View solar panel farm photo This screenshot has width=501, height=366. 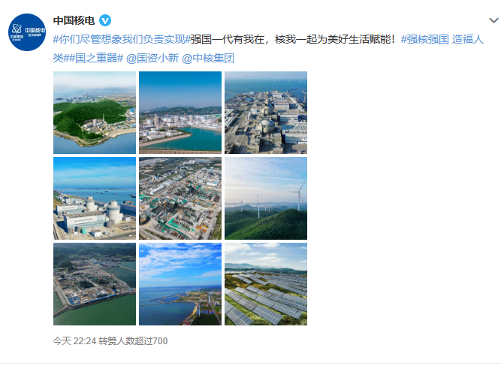(266, 284)
